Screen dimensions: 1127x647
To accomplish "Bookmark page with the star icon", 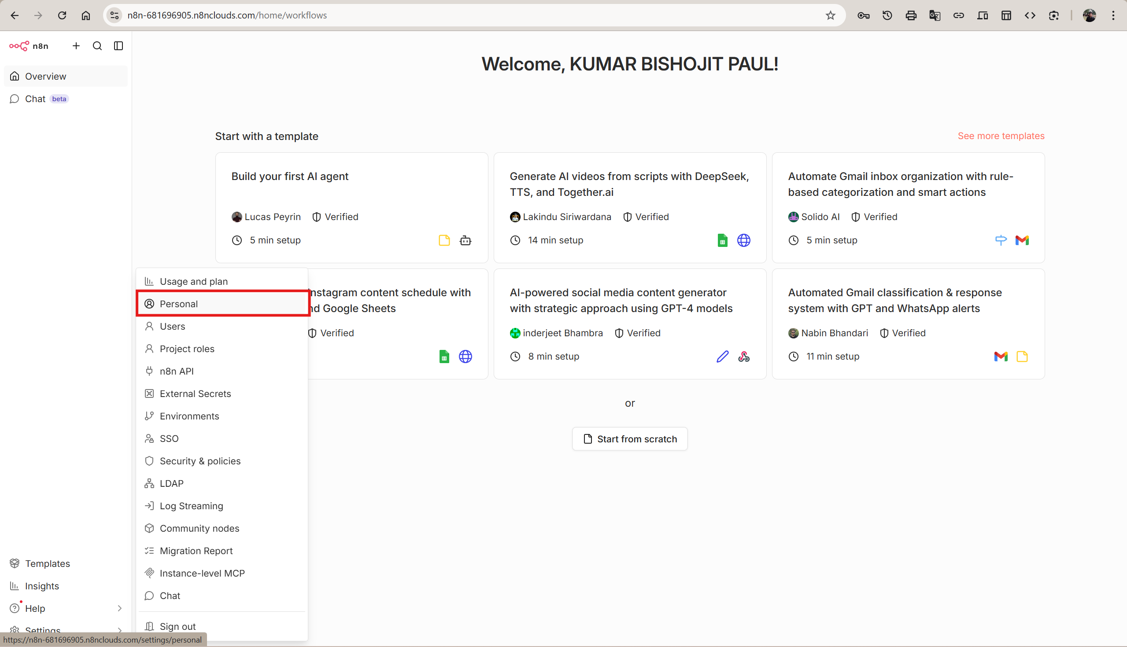I will point(831,15).
